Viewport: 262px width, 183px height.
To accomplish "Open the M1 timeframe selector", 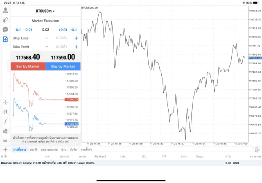I will [x=5, y=141].
